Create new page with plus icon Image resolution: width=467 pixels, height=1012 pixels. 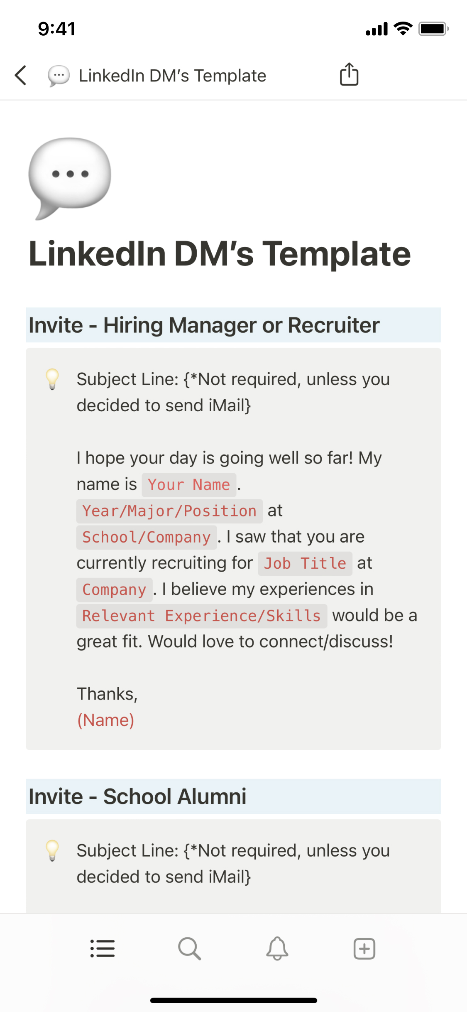click(364, 948)
